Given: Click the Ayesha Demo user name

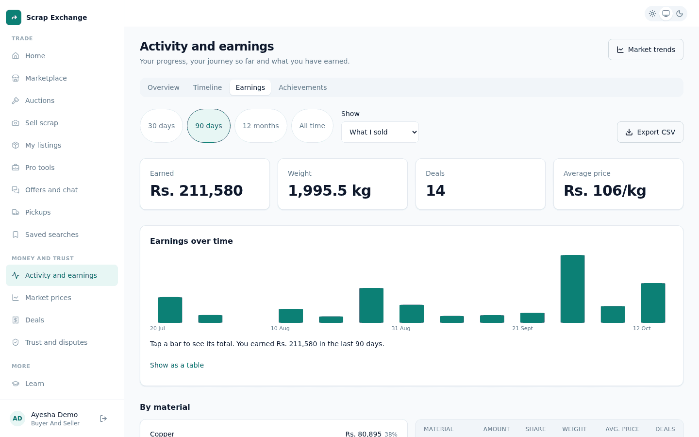Looking at the screenshot, I should (54, 415).
